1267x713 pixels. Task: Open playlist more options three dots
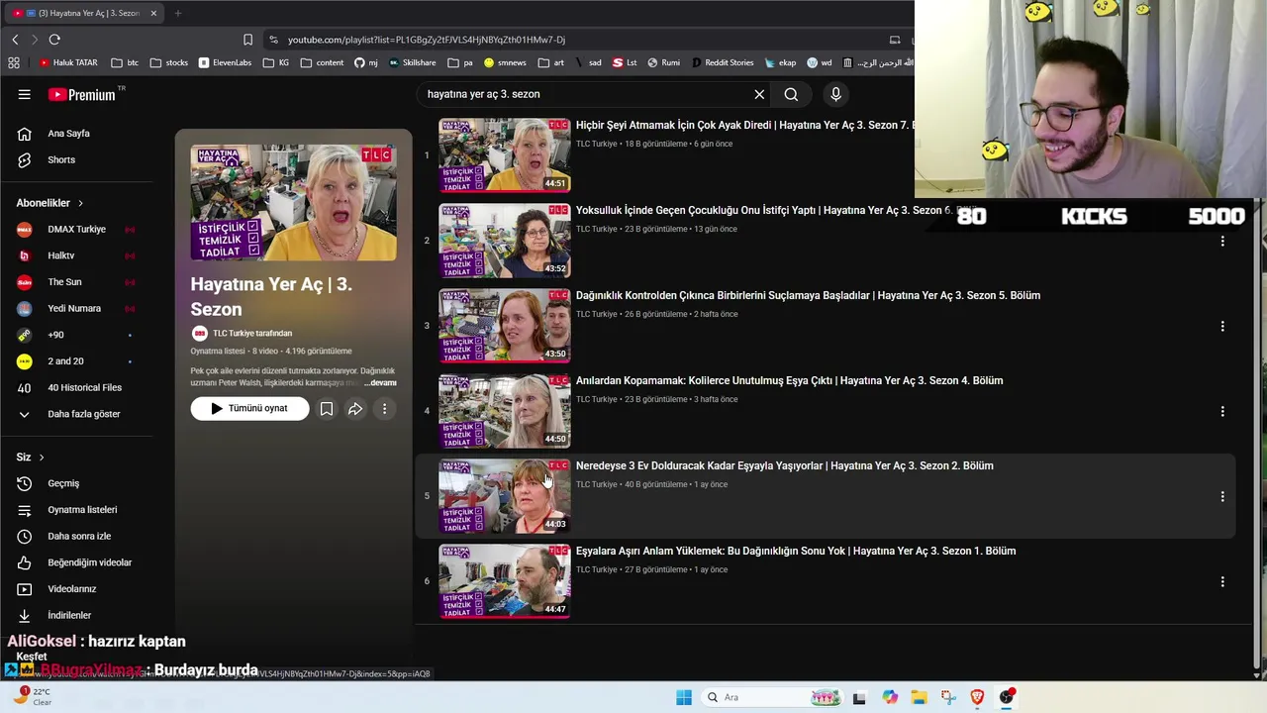pos(384,408)
